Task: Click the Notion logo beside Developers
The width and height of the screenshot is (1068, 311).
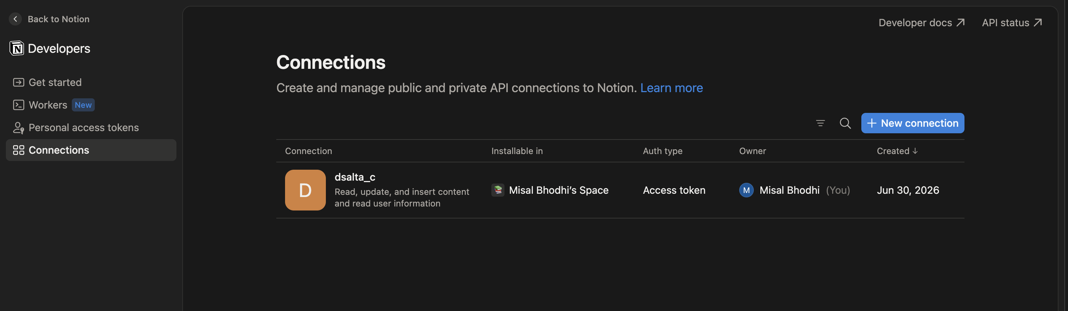Action: (x=16, y=48)
